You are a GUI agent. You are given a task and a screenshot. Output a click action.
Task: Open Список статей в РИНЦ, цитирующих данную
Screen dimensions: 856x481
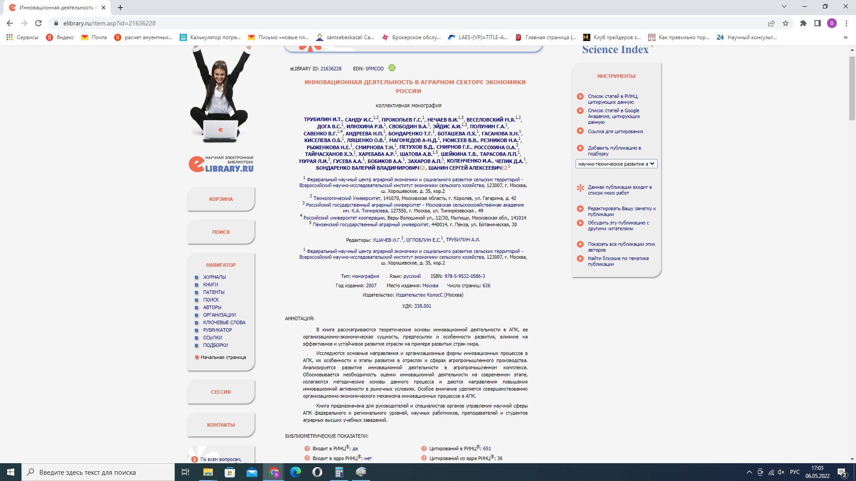[x=613, y=99]
